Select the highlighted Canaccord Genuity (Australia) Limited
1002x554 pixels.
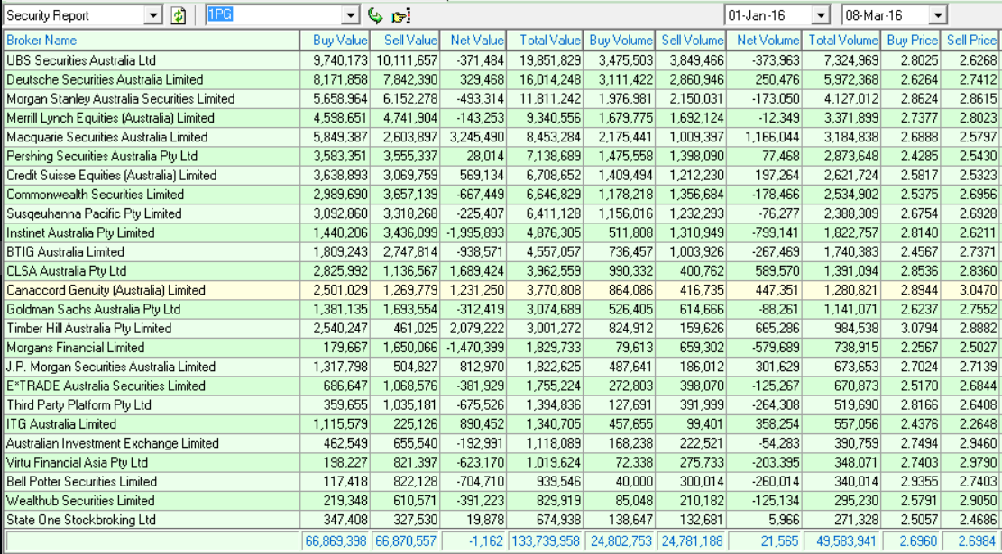coord(501,290)
